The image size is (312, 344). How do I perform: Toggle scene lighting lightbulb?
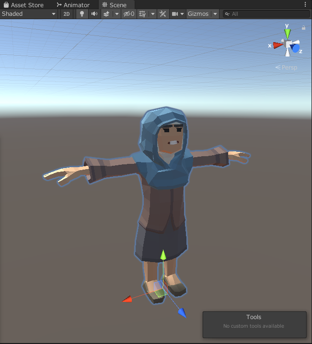(x=82, y=14)
